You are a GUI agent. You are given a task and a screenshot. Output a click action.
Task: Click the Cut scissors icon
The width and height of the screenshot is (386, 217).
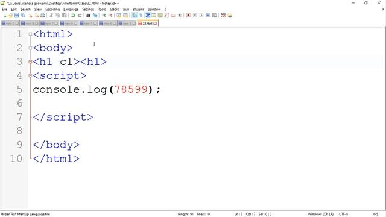point(51,16)
